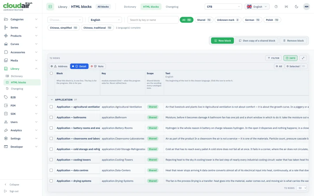Click the Curves chart icon
The height and width of the screenshot is (196, 314).
pyautogui.click(x=6, y=44)
